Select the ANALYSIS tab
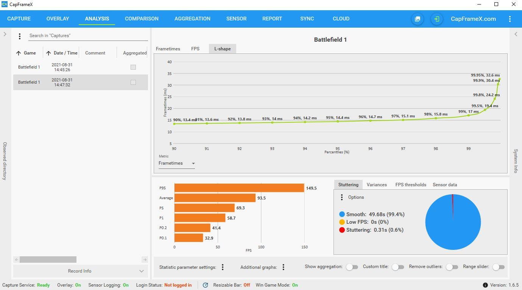This screenshot has width=522, height=290. 97,19
